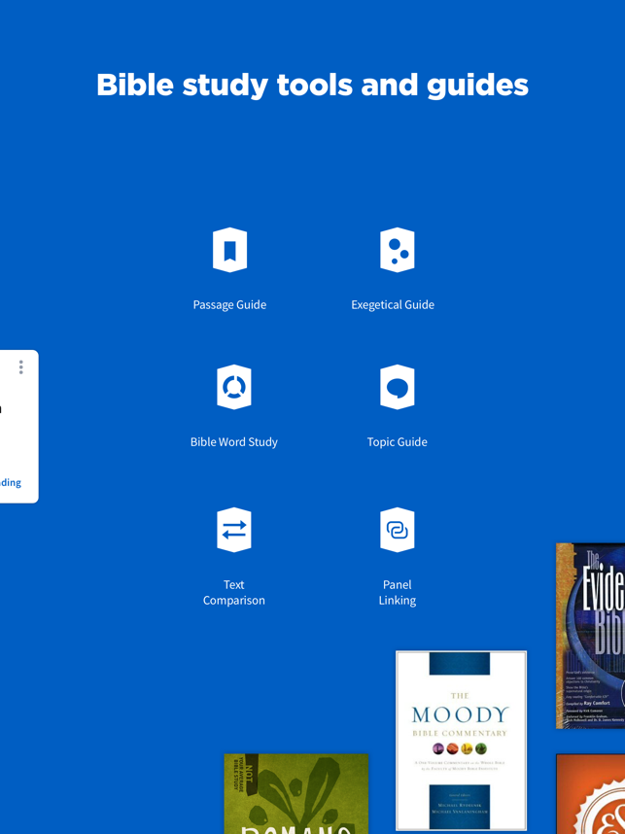
Task: Click the Bible Word Study label
Action: 234,442
